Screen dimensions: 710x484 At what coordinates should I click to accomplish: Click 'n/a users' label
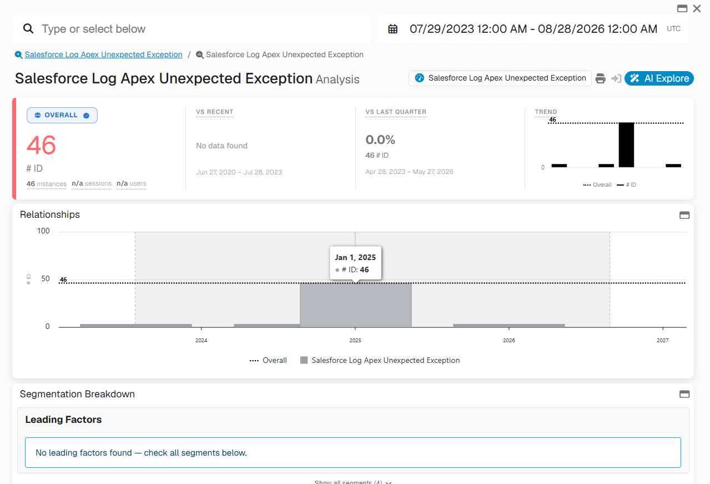[132, 183]
